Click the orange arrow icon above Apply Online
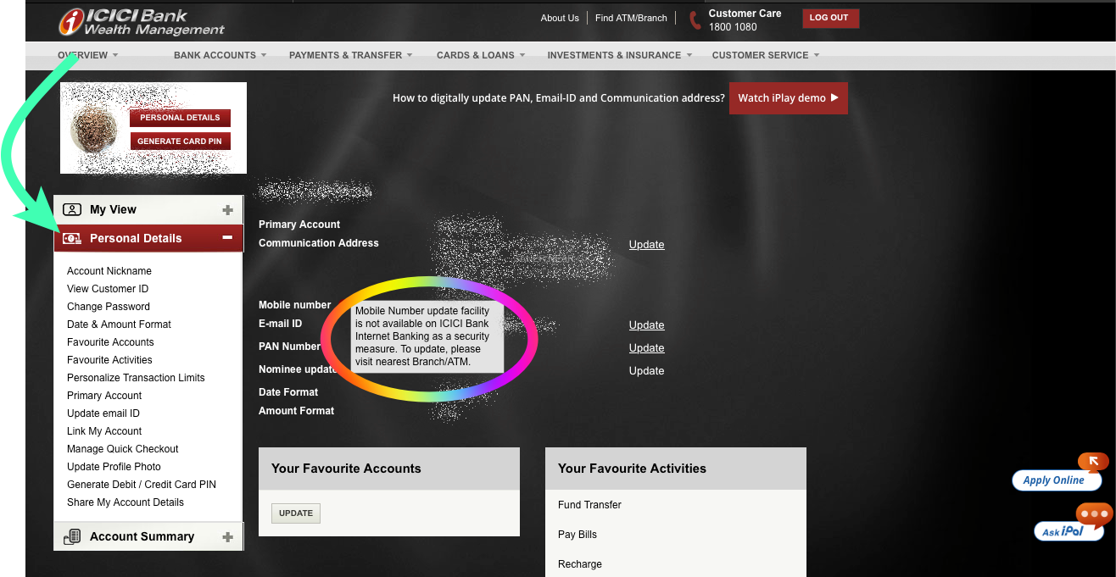This screenshot has height=577, width=1116. [1093, 462]
